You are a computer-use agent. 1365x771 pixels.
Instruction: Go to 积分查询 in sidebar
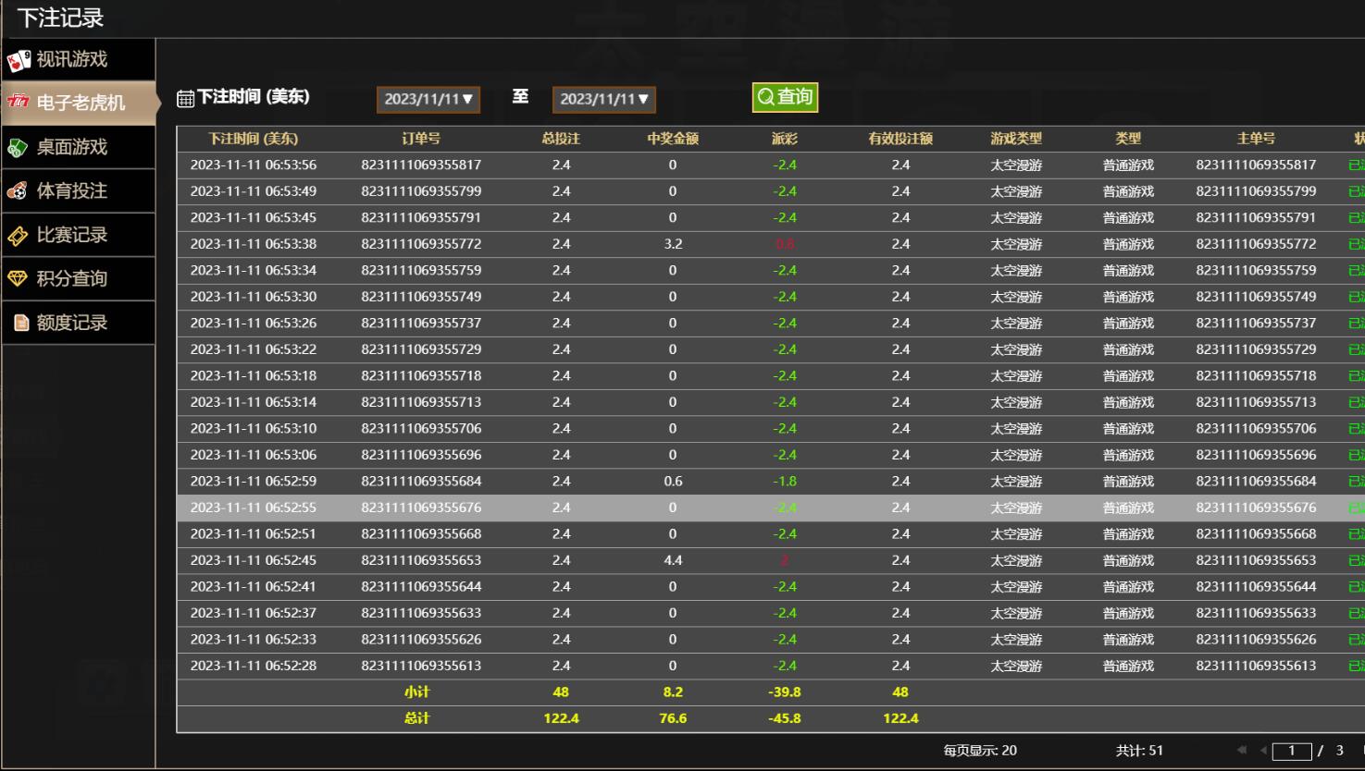point(78,278)
